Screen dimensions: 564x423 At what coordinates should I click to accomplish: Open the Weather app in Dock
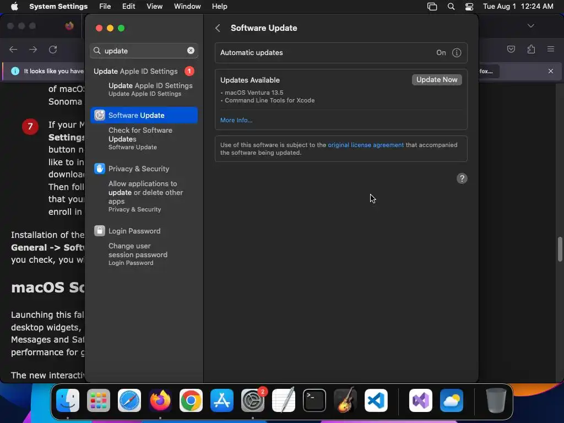(452, 400)
